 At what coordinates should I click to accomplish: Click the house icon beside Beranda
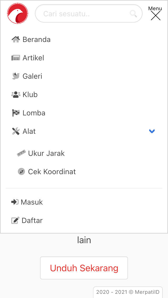click(x=16, y=40)
